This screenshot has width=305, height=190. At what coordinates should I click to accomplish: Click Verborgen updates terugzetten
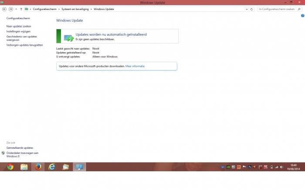24,45
